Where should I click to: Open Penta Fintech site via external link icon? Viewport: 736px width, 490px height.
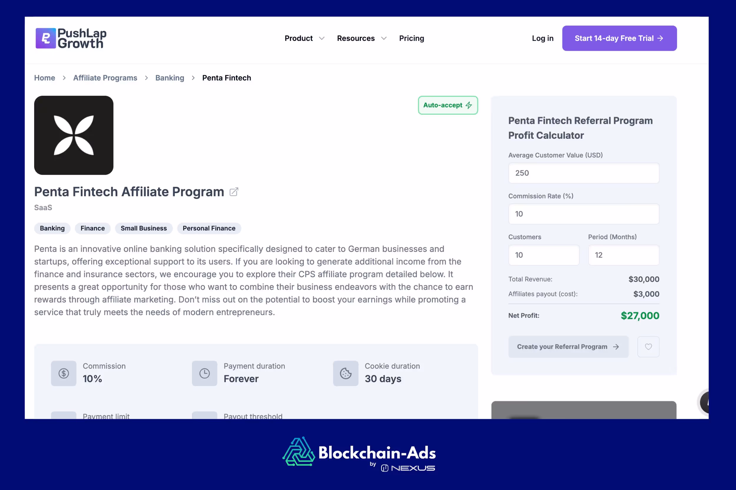point(234,192)
